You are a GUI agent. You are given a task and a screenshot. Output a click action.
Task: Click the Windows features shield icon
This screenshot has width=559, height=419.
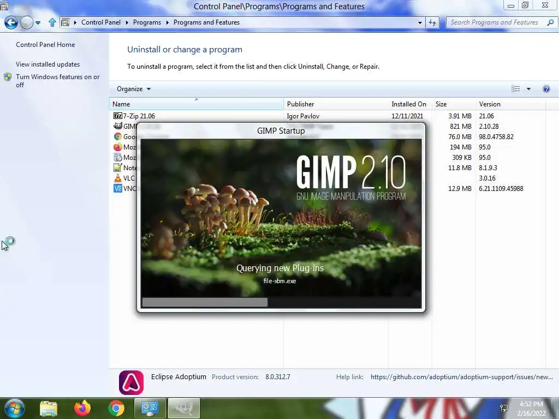8,77
